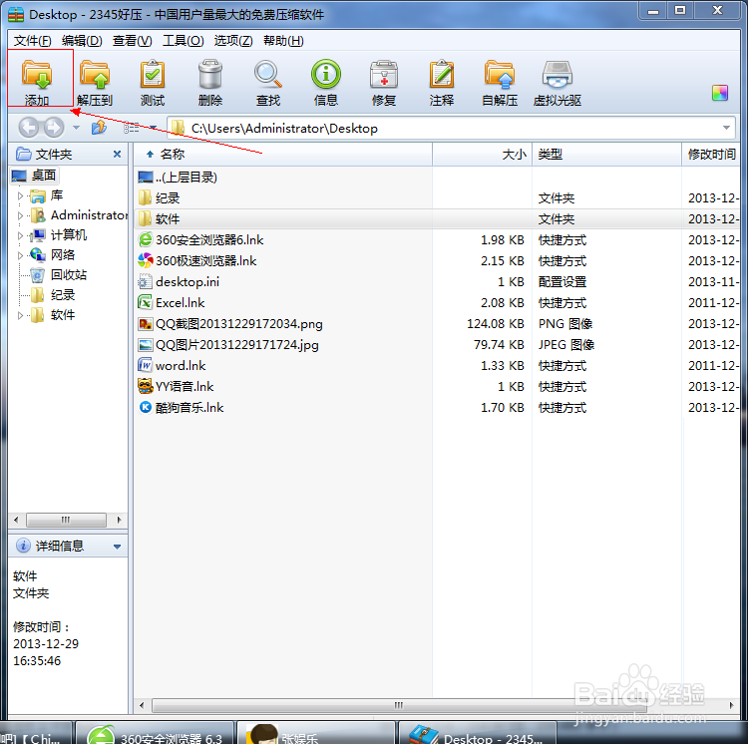748x744 pixels.
Task: Select 酷狗音乐.lnk file
Action: click(x=437, y=408)
